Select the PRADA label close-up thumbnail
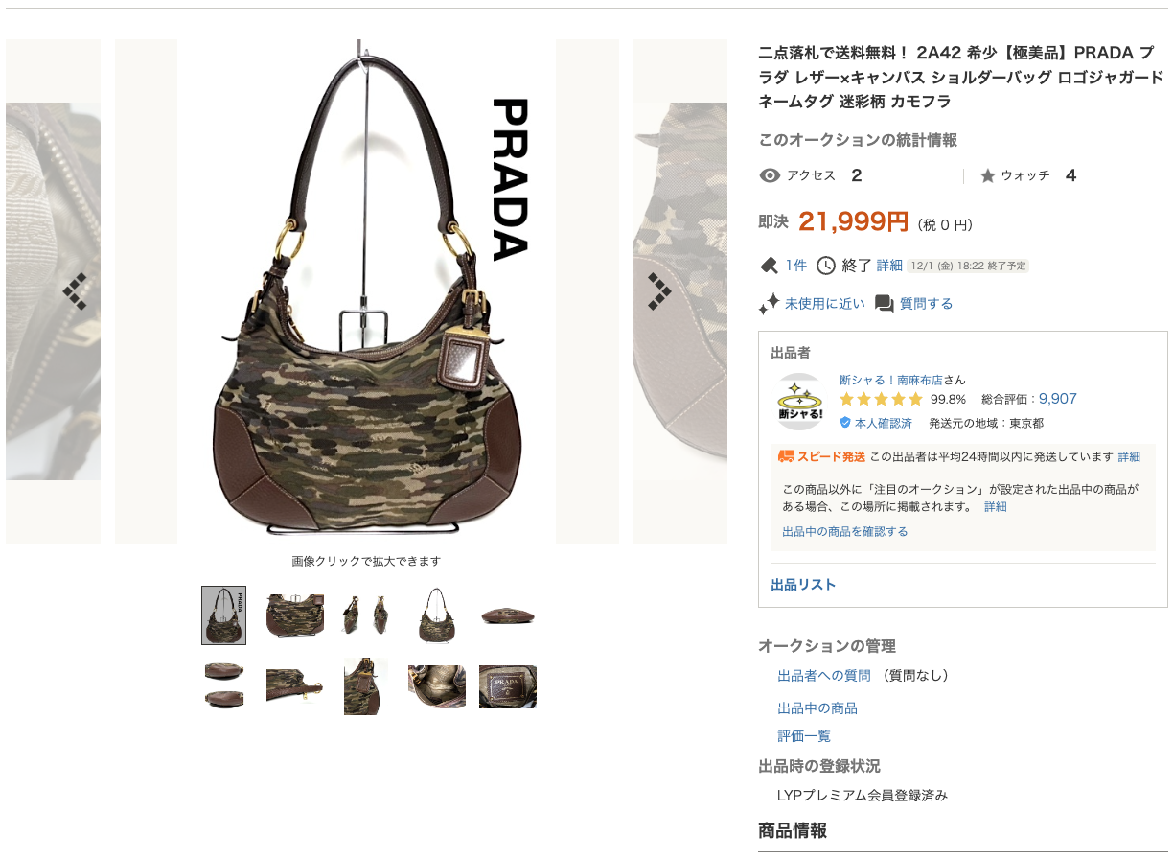Screen dimensions: 1174x858 [x=508, y=686]
